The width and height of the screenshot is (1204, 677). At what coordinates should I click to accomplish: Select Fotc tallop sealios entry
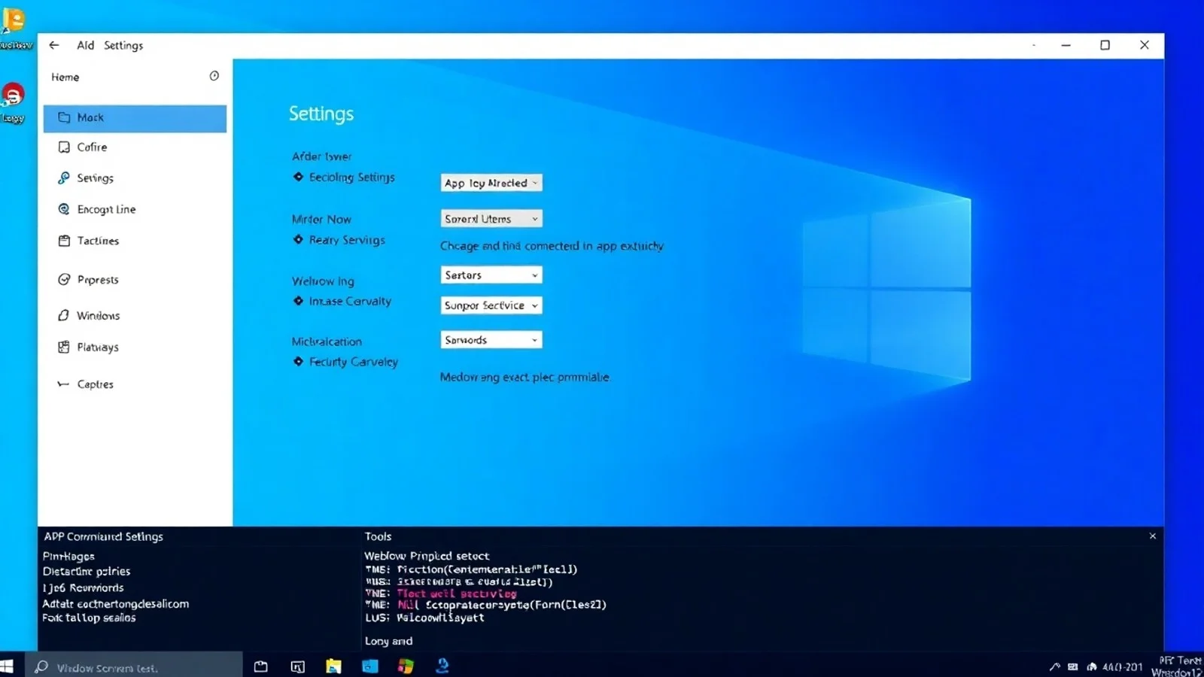(89, 618)
